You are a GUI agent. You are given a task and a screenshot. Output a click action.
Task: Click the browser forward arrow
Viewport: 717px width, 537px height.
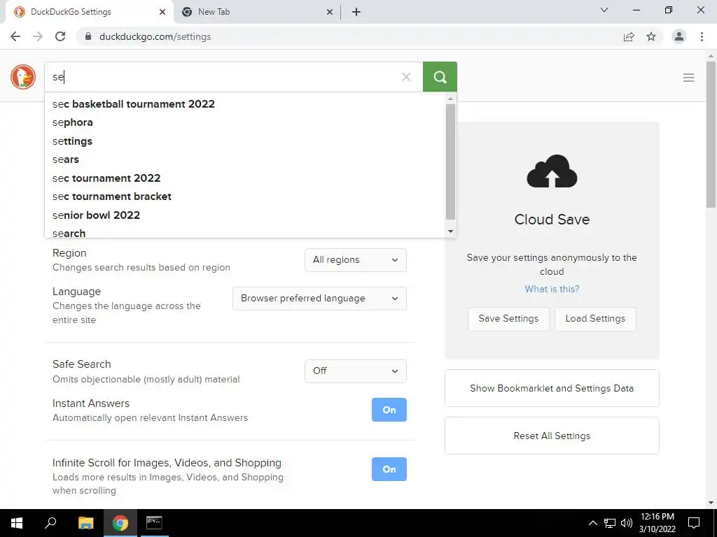pos(38,36)
